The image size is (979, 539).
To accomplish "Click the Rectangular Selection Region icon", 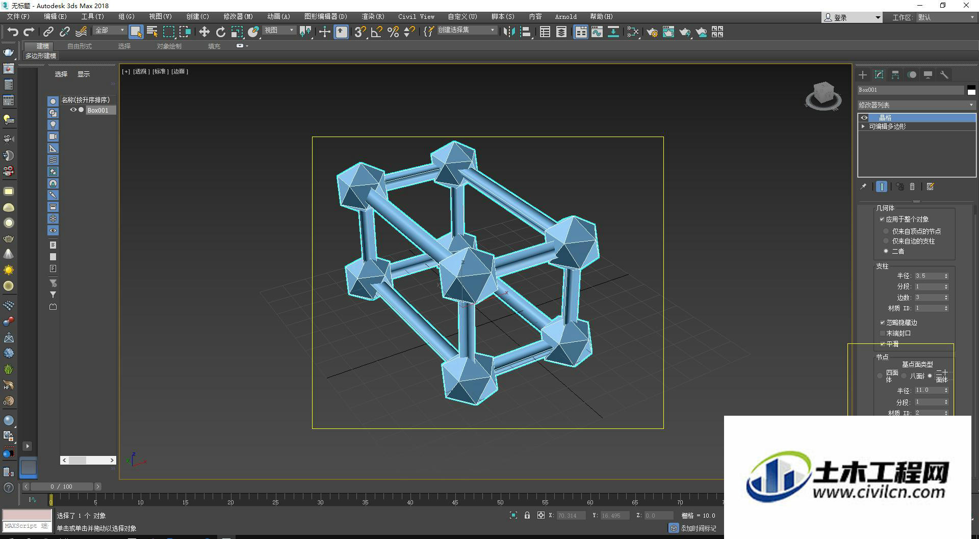I will (x=168, y=32).
